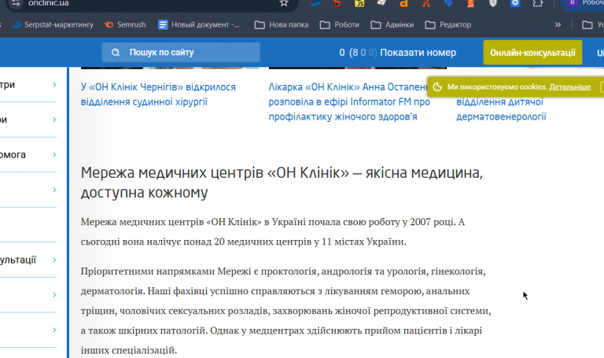This screenshot has height=358, width=604.
Task: Click the text 'інших спеціалізацій.'
Action: click(x=129, y=350)
